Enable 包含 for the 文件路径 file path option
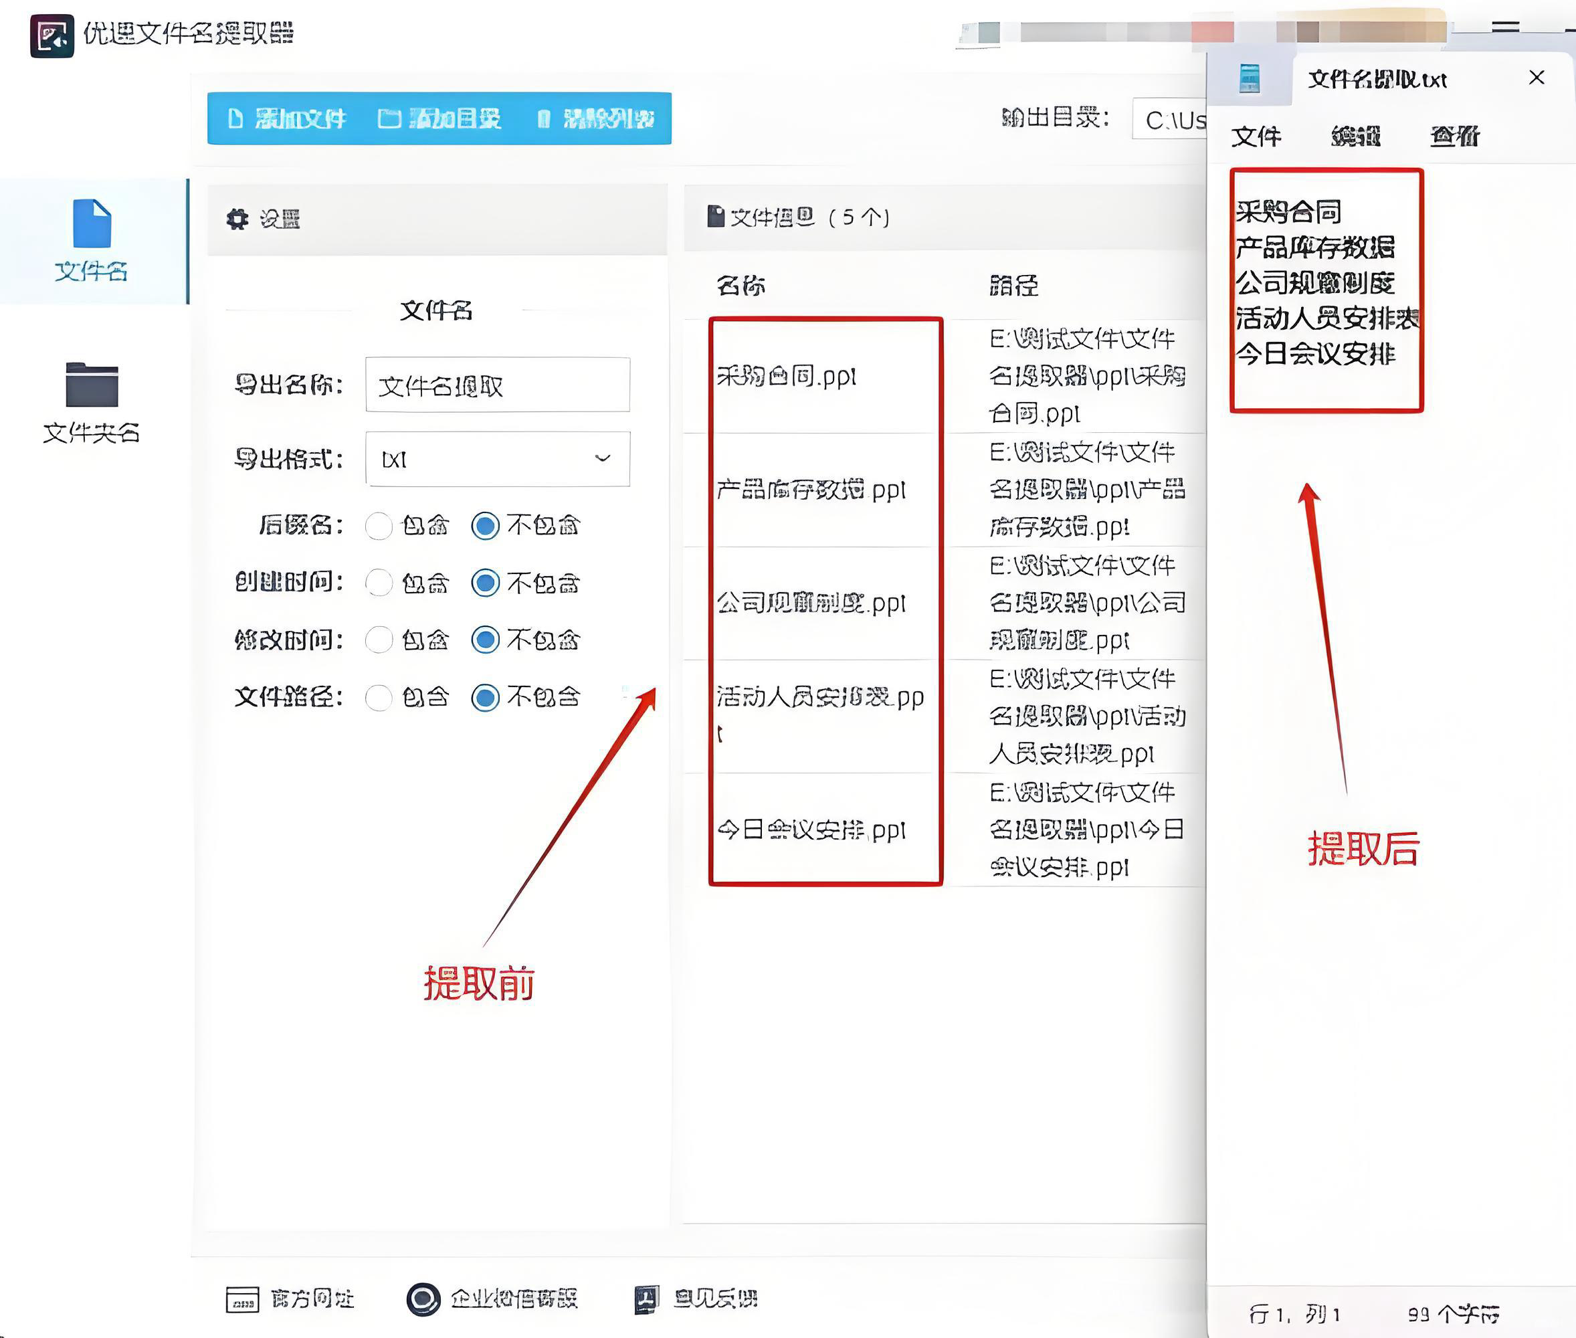 point(380,698)
